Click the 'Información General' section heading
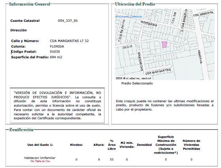Image resolution: width=221 pixels, height=168 pixels. [30, 4]
